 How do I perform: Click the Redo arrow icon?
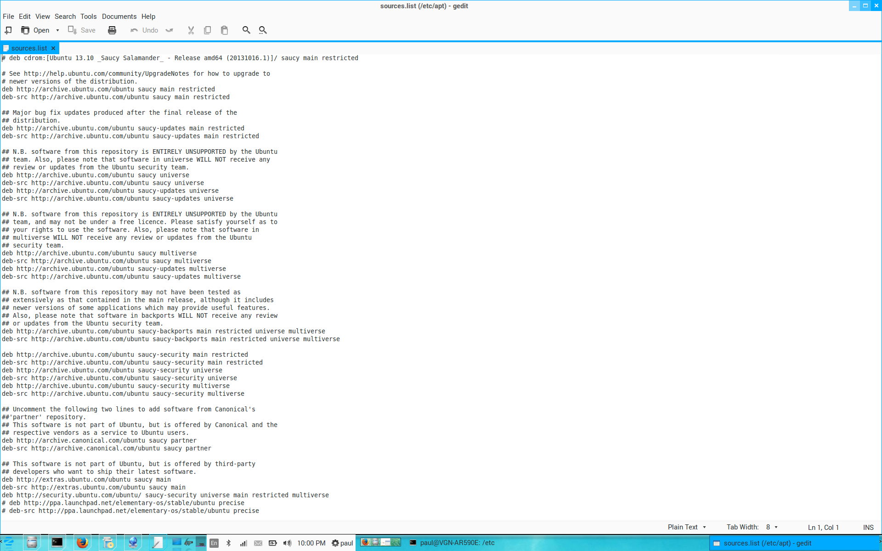tap(170, 30)
